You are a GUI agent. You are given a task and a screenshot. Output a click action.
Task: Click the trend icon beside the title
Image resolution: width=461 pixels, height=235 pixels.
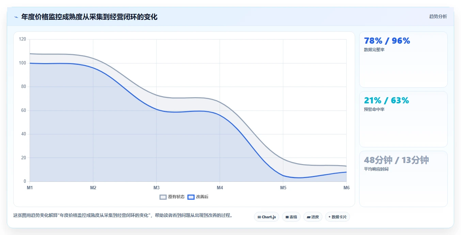16,17
